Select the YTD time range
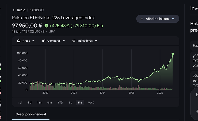This screenshot has height=121, width=198. pos(60,103)
